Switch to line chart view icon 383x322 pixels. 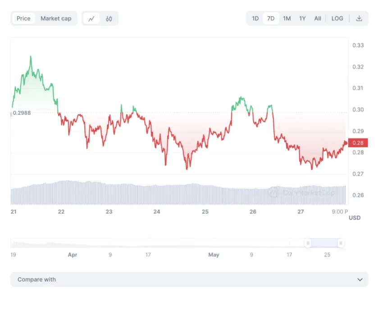pyautogui.click(x=91, y=18)
